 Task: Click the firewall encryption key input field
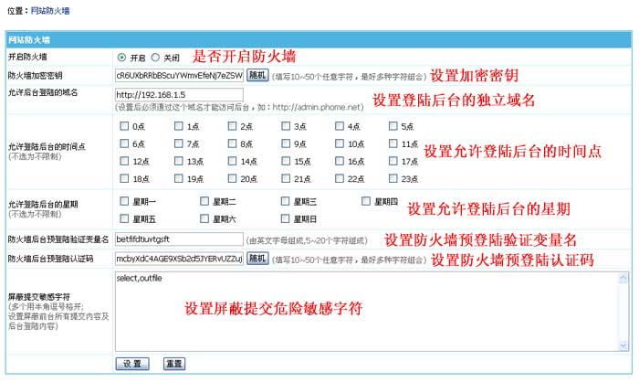click(179, 75)
